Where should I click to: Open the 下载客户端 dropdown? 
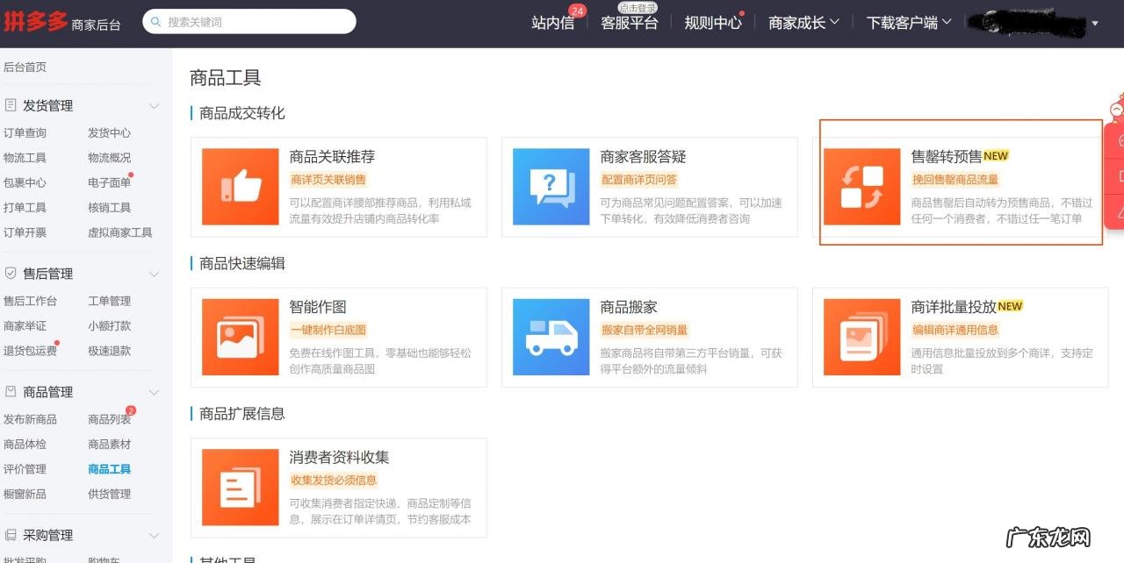[x=908, y=23]
